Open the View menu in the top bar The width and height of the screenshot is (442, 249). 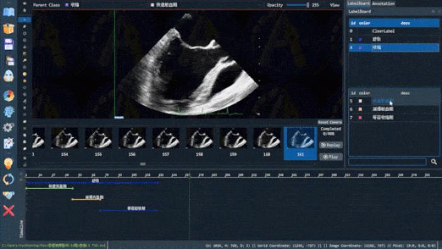coord(335,5)
